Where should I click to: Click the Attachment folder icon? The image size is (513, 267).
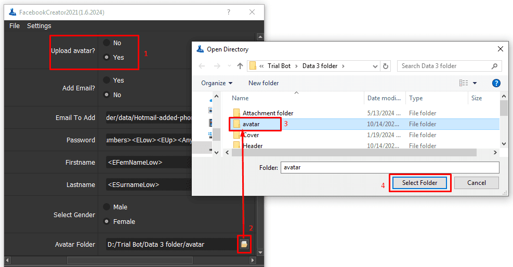[236, 113]
